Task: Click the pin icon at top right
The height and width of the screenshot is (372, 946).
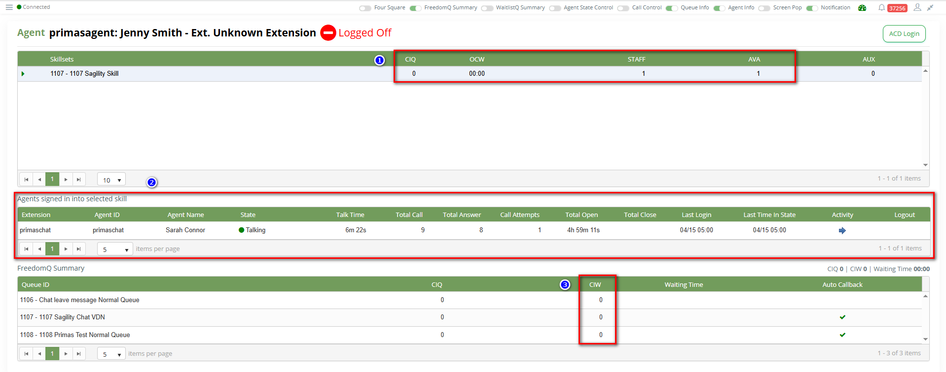Action: click(x=930, y=7)
